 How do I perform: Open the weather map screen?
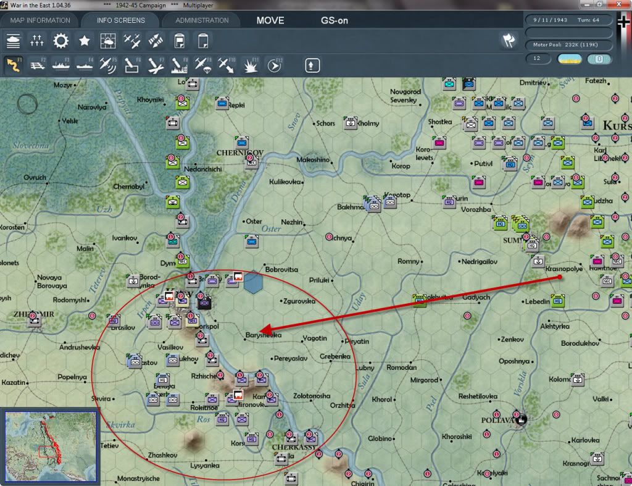(x=107, y=41)
